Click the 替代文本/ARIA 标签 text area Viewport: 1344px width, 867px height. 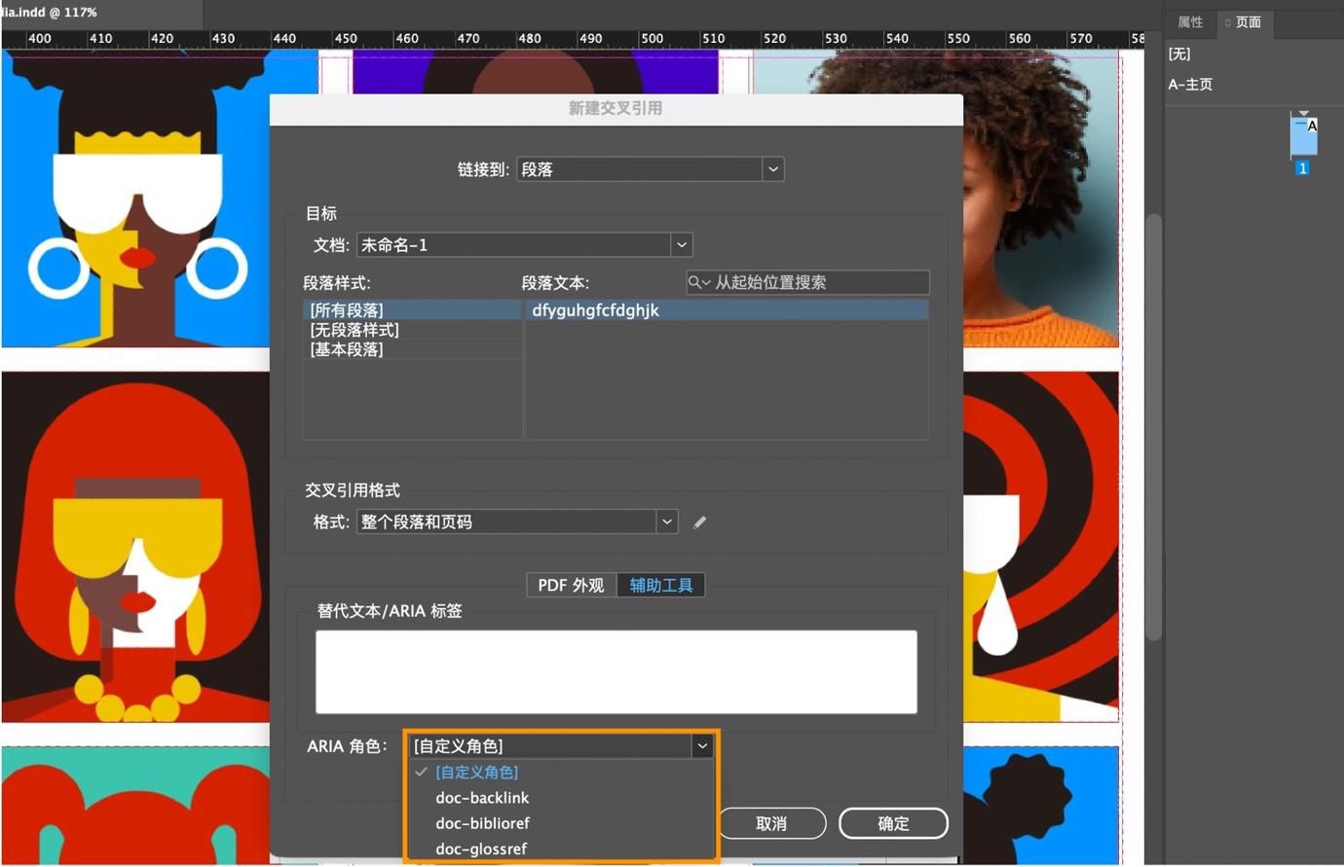616,671
